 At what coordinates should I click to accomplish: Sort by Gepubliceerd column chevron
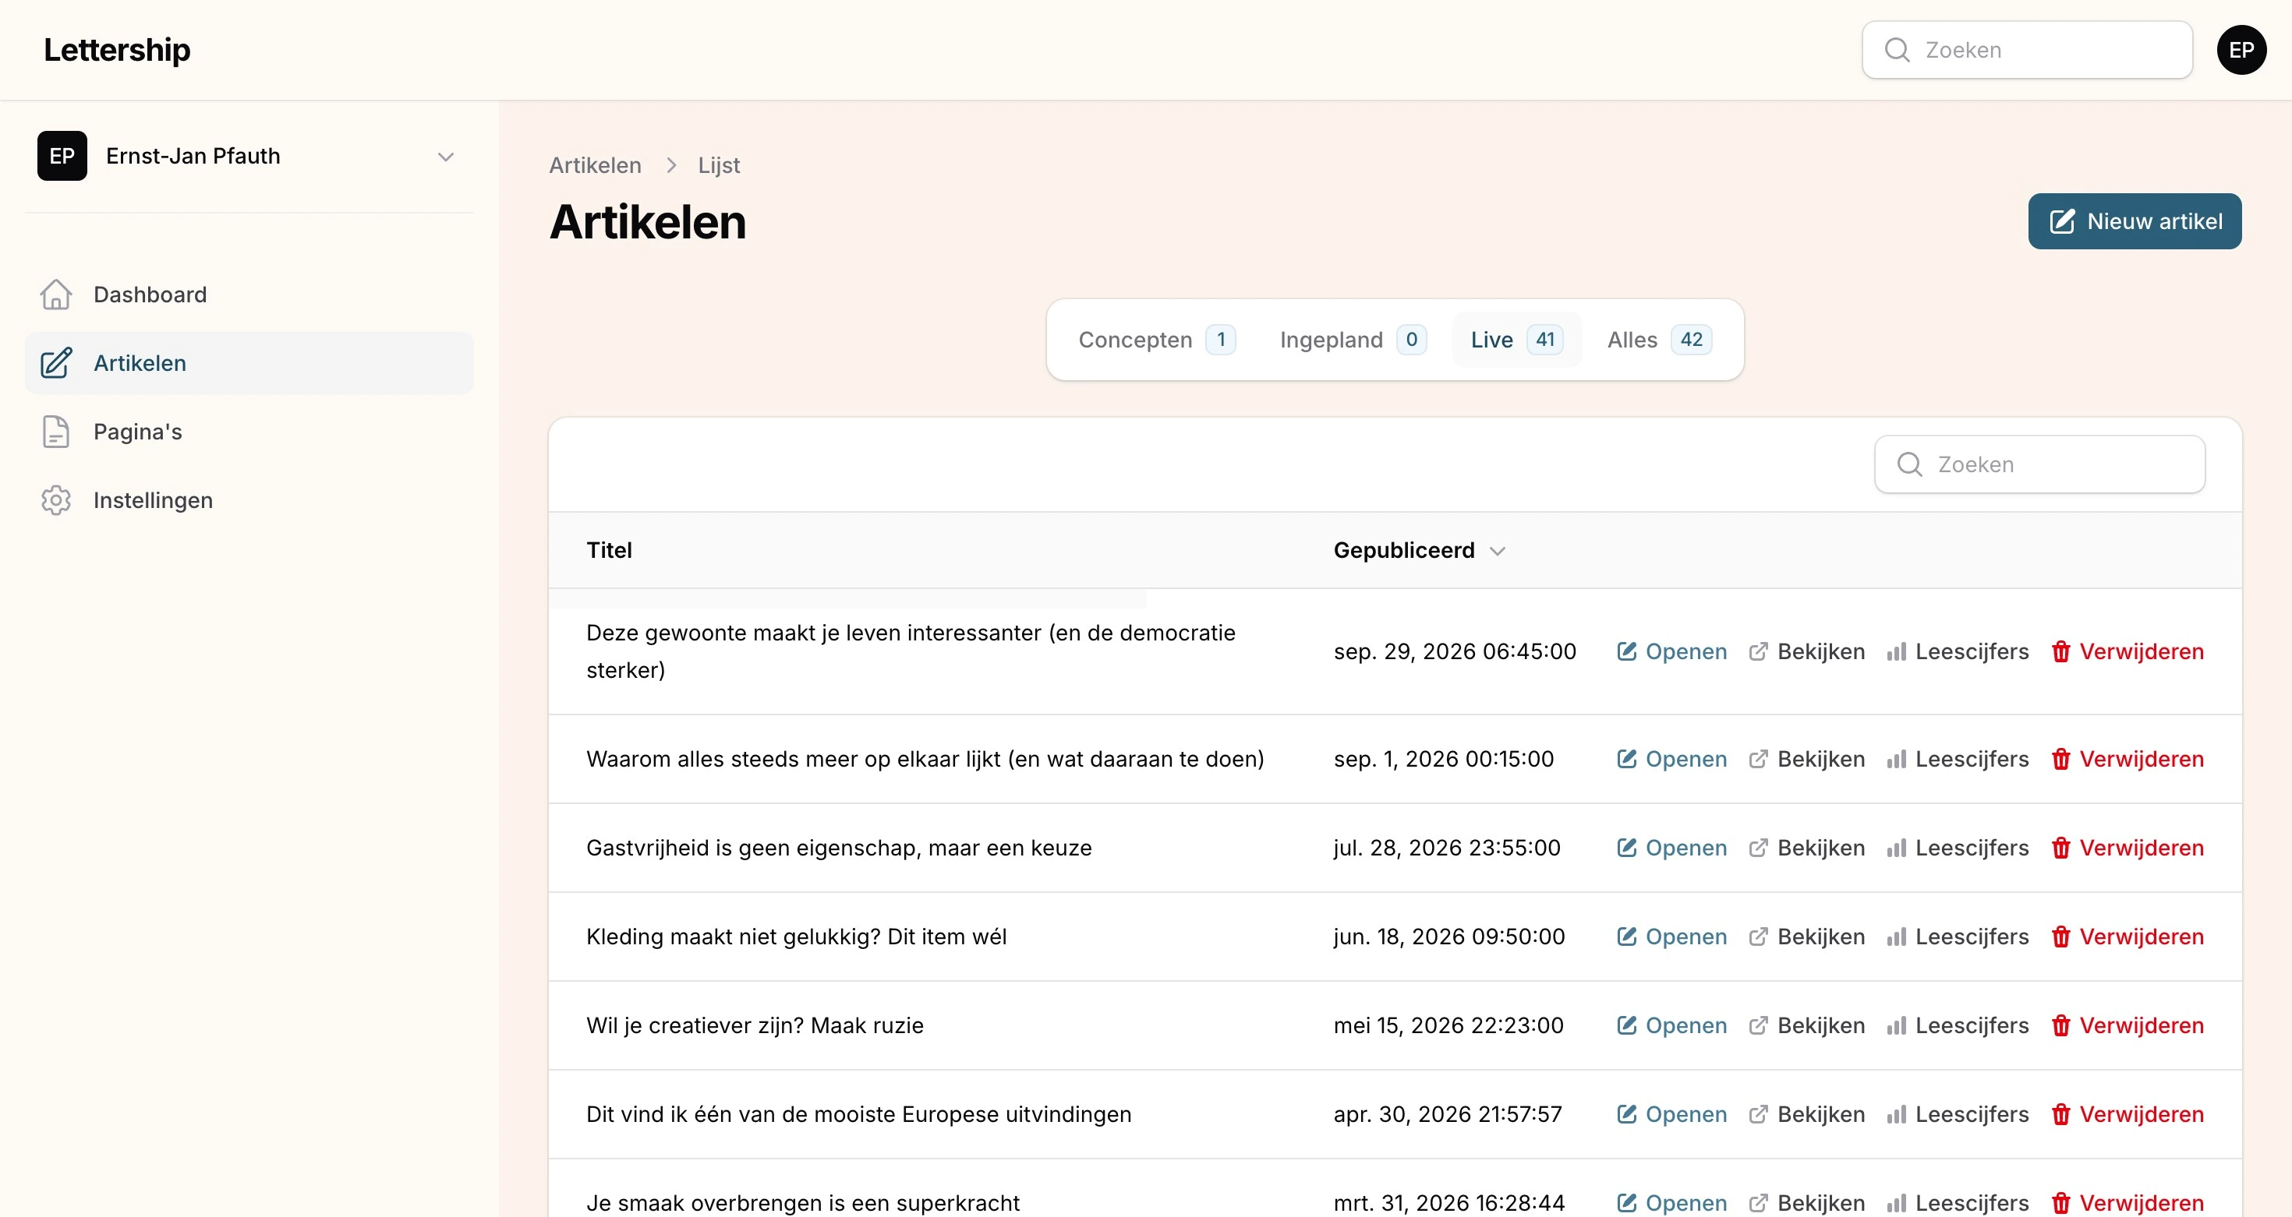1498,551
